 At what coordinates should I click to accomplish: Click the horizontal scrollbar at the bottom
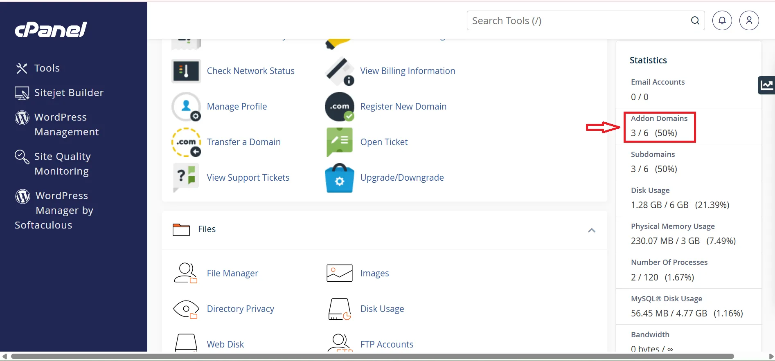tap(372, 356)
